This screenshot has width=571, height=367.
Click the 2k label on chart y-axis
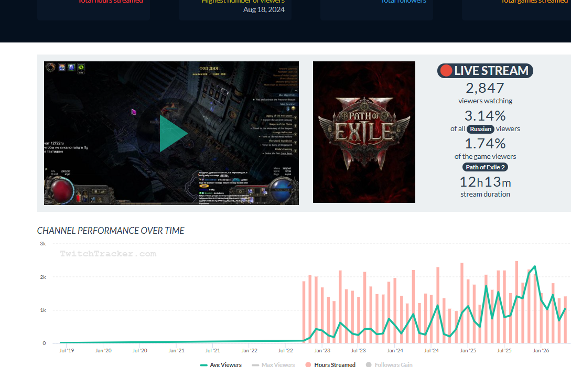click(43, 277)
